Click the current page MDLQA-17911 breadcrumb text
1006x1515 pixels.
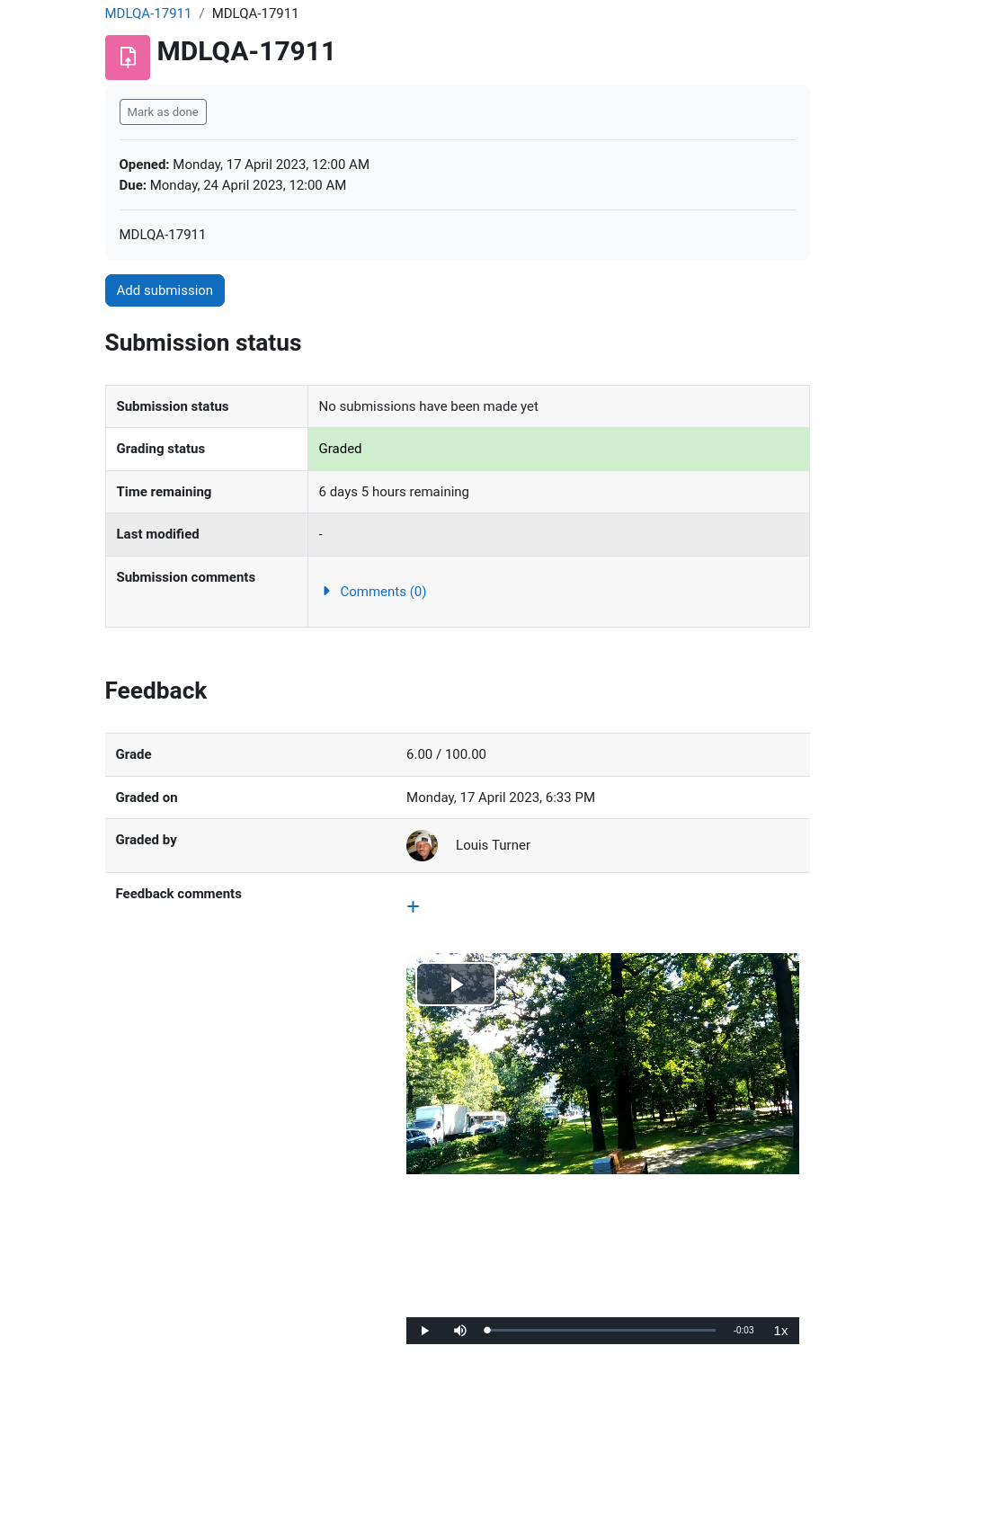[255, 13]
